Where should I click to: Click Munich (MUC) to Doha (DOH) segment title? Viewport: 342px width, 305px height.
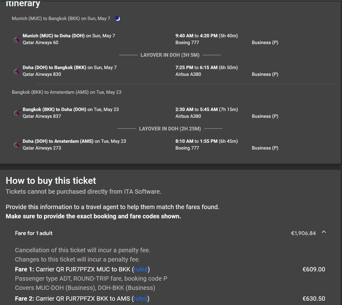(54, 36)
